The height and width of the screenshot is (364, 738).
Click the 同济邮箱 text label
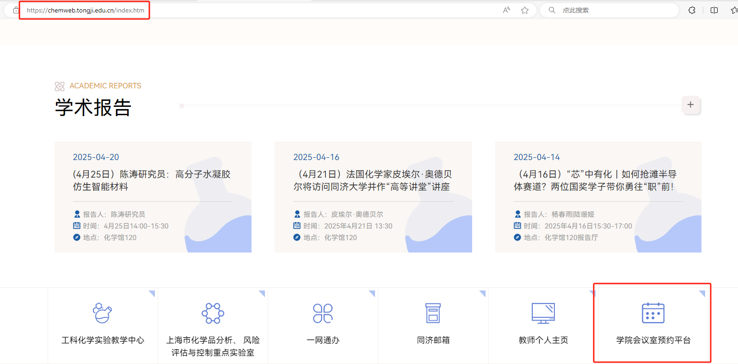click(433, 340)
